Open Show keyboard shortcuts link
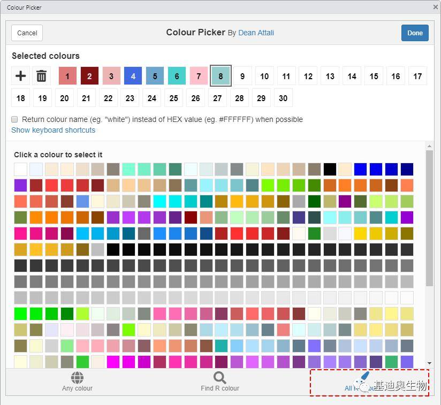This screenshot has width=441, height=405. click(53, 130)
